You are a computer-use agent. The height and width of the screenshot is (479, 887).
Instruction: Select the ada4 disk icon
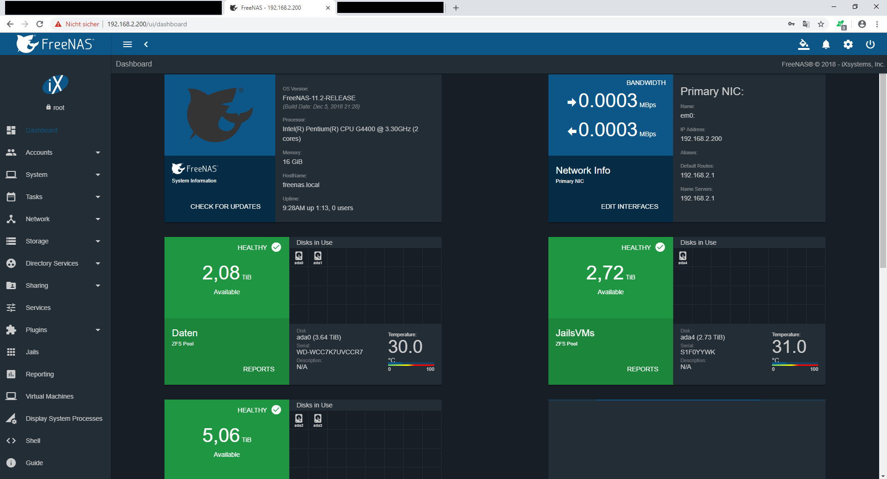(x=683, y=258)
